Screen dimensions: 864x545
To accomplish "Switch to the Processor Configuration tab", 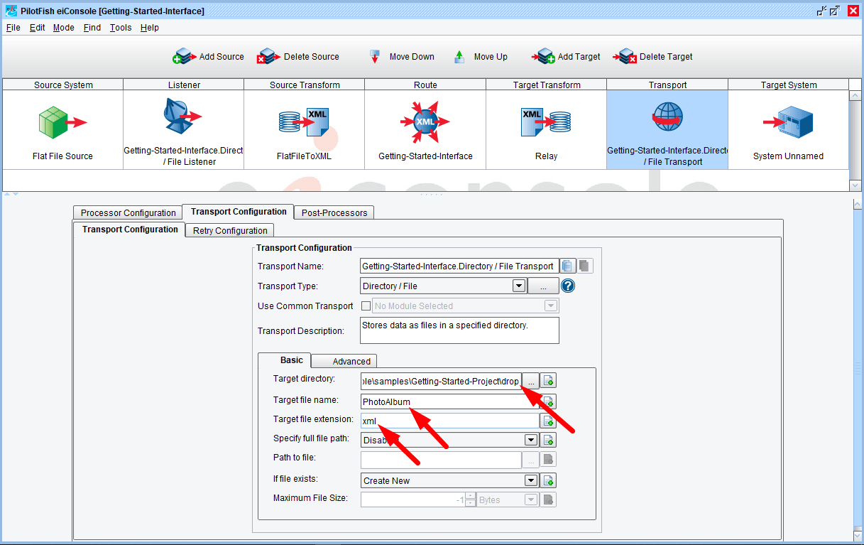I will pos(128,213).
